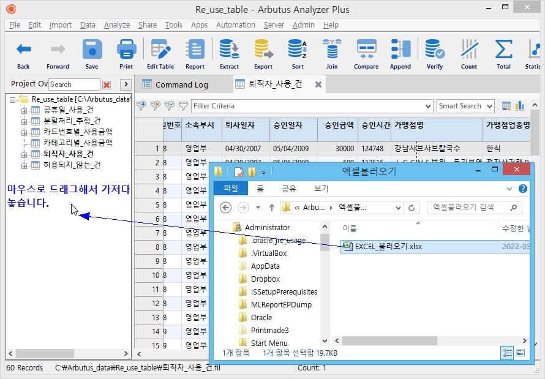Sort by the 승인금액 column header
The width and height of the screenshot is (545, 379).
pos(337,129)
